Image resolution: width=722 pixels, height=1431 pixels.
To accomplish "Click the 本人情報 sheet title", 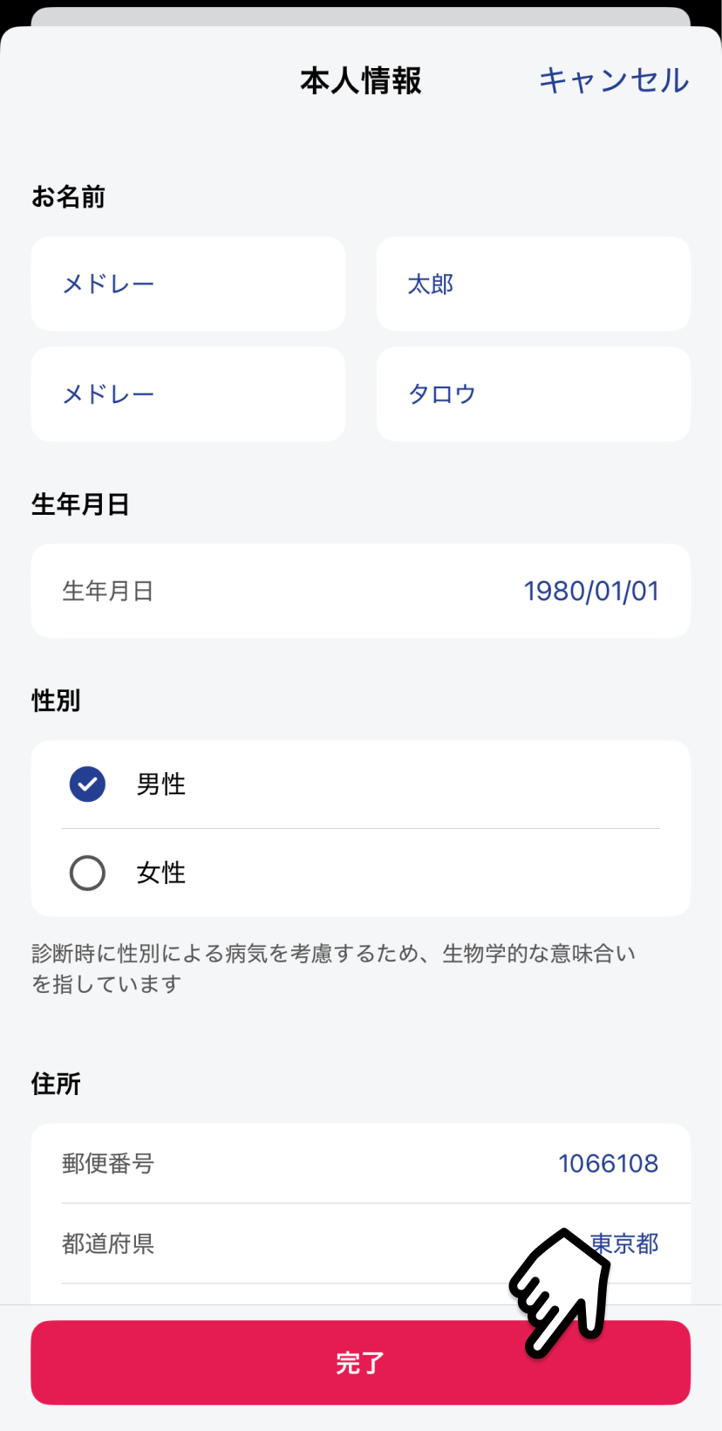I will (360, 80).
